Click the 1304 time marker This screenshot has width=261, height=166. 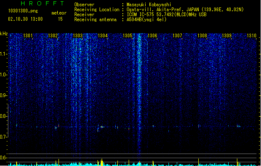(x=103, y=35)
